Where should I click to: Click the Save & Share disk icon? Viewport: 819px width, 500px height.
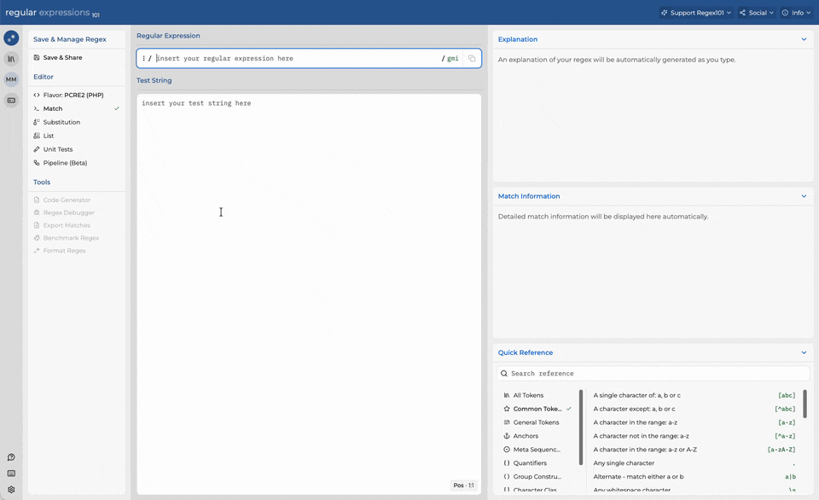coord(37,57)
